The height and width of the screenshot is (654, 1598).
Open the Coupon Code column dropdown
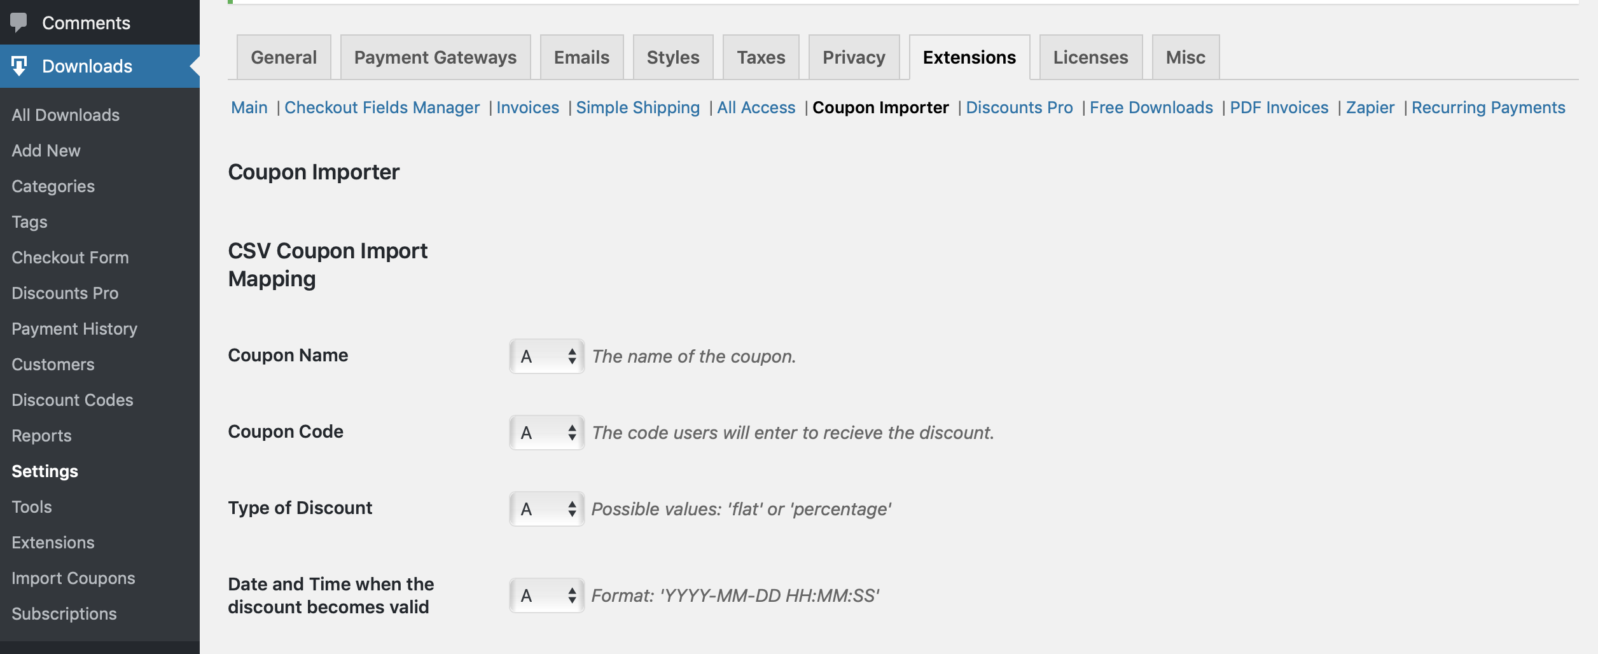(x=546, y=433)
